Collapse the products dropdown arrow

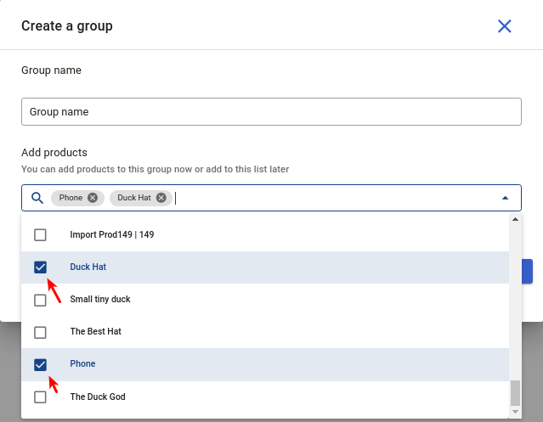click(x=505, y=198)
